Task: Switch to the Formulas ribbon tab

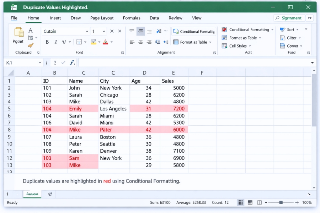Action: [132, 18]
